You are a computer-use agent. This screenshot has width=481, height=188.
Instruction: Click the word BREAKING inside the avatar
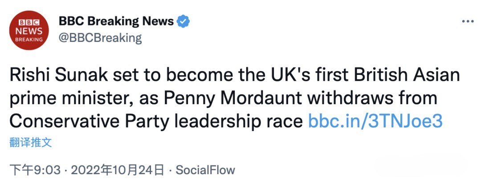(x=29, y=39)
